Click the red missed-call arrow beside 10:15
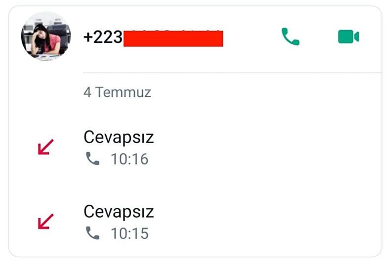The height and width of the screenshot is (263, 390). 45,221
